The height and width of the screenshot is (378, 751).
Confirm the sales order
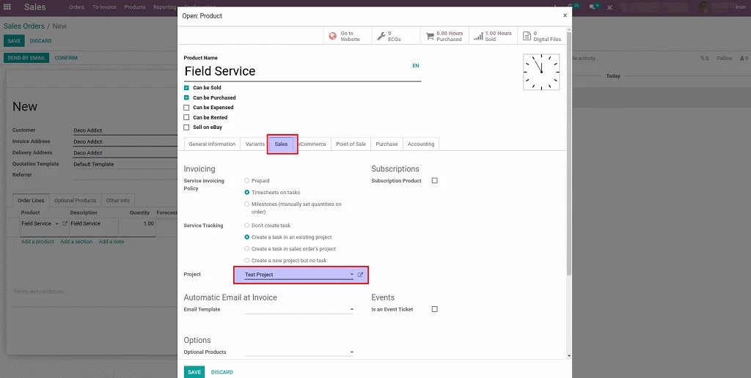[x=66, y=58]
